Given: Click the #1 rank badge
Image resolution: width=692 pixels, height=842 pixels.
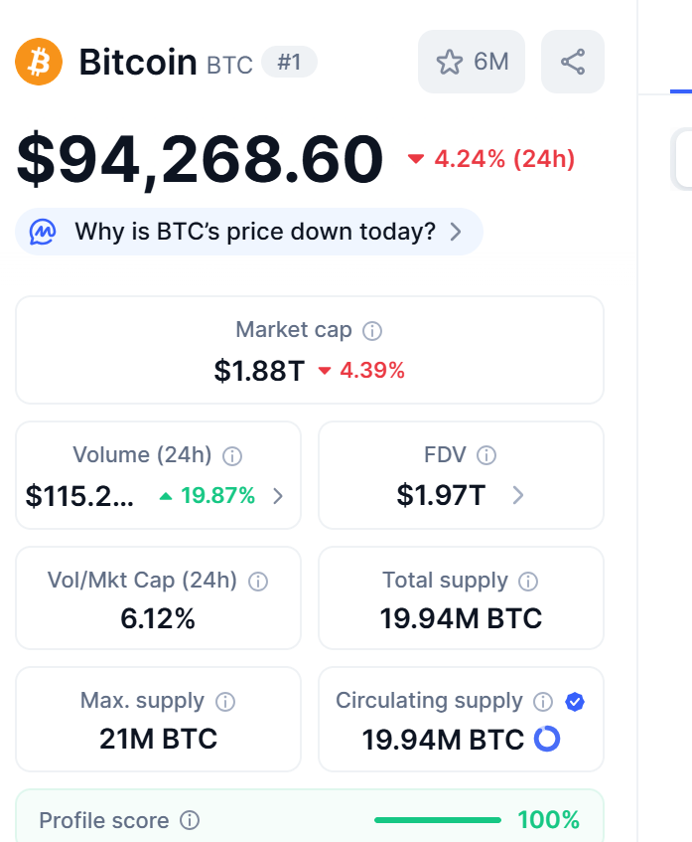Looking at the screenshot, I should coord(289,63).
